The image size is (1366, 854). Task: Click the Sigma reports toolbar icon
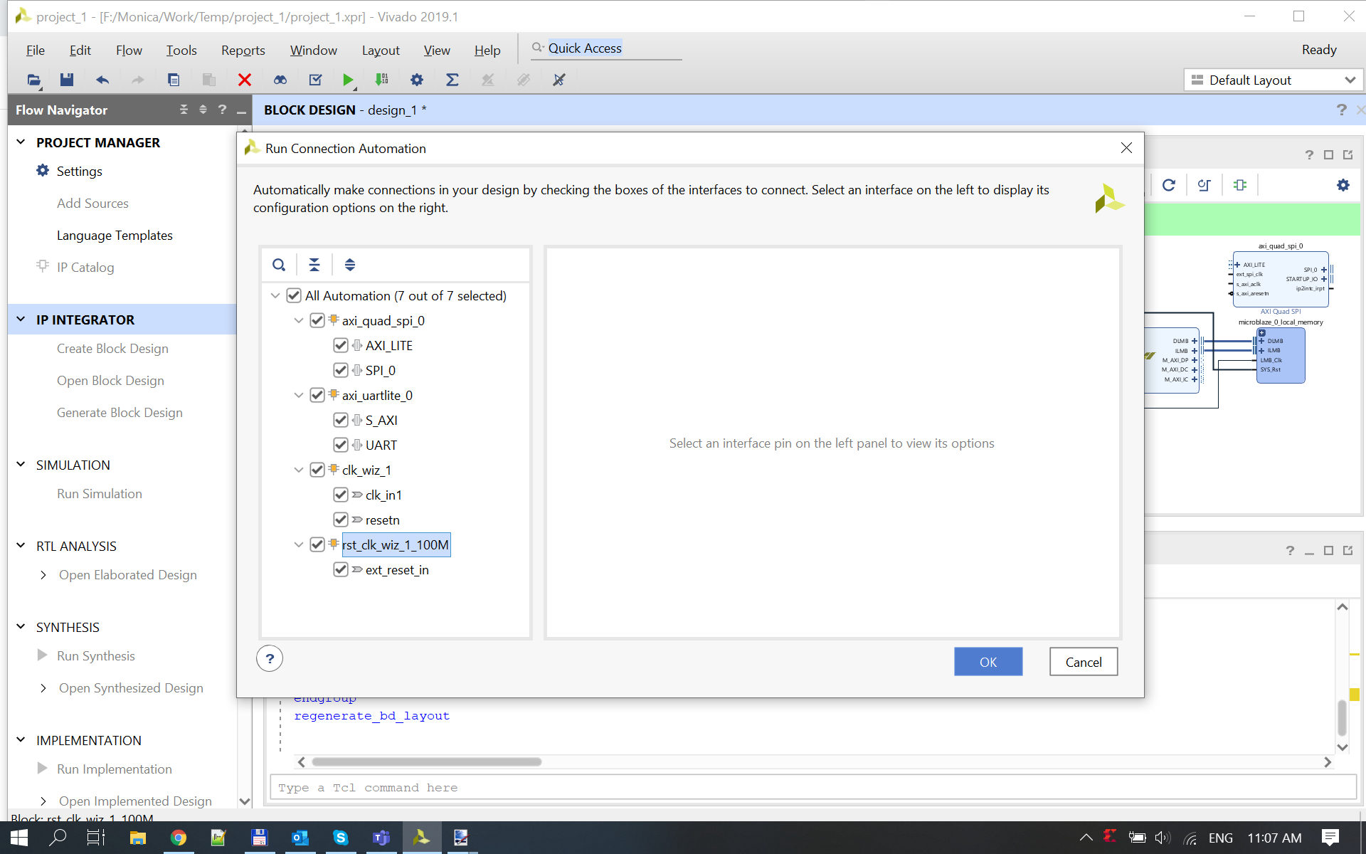click(x=452, y=80)
